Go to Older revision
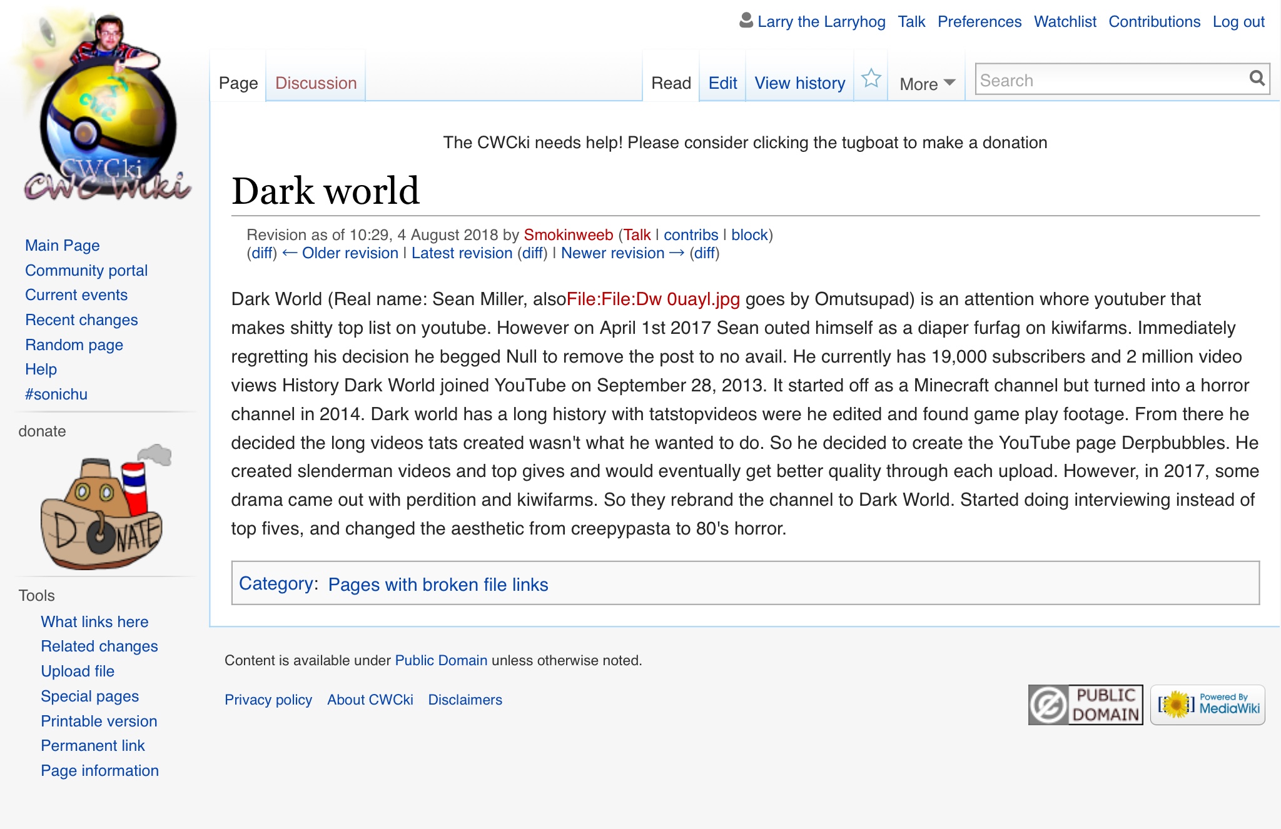This screenshot has height=829, width=1281. 340,253
